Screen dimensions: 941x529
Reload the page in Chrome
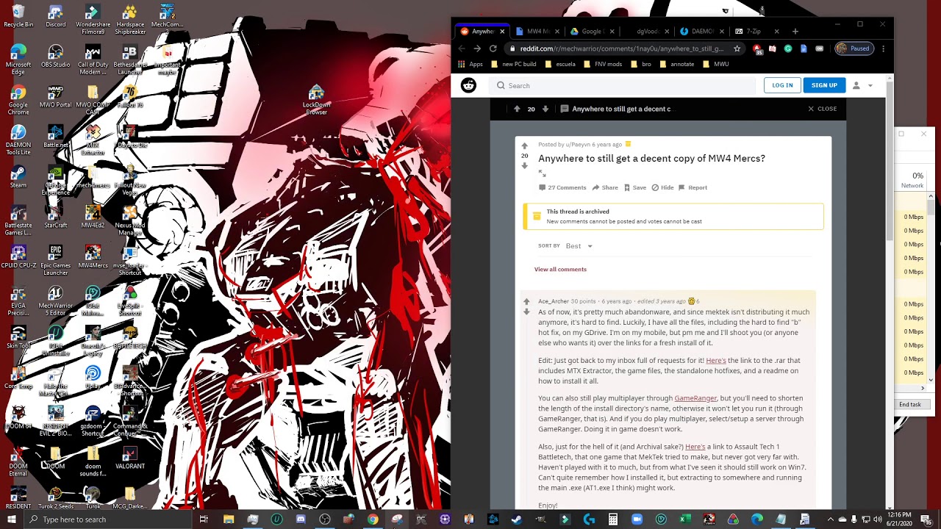(x=493, y=48)
